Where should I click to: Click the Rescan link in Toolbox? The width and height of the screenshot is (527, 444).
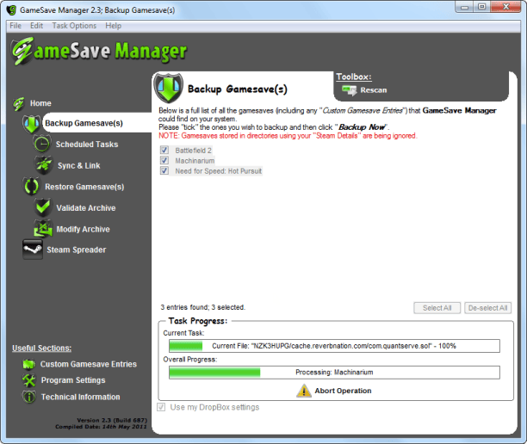374,90
